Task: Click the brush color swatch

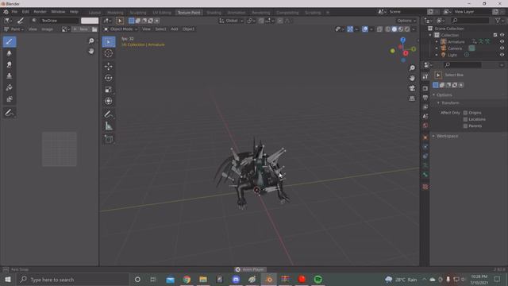Action: tap(90, 21)
